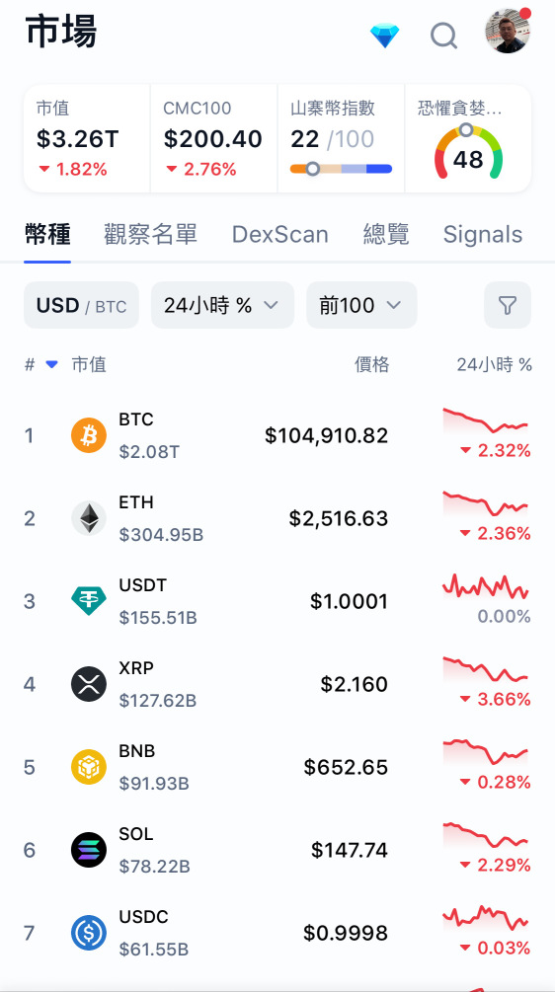Switch to the DexScan tab
This screenshot has width=555, height=992.
279,234
